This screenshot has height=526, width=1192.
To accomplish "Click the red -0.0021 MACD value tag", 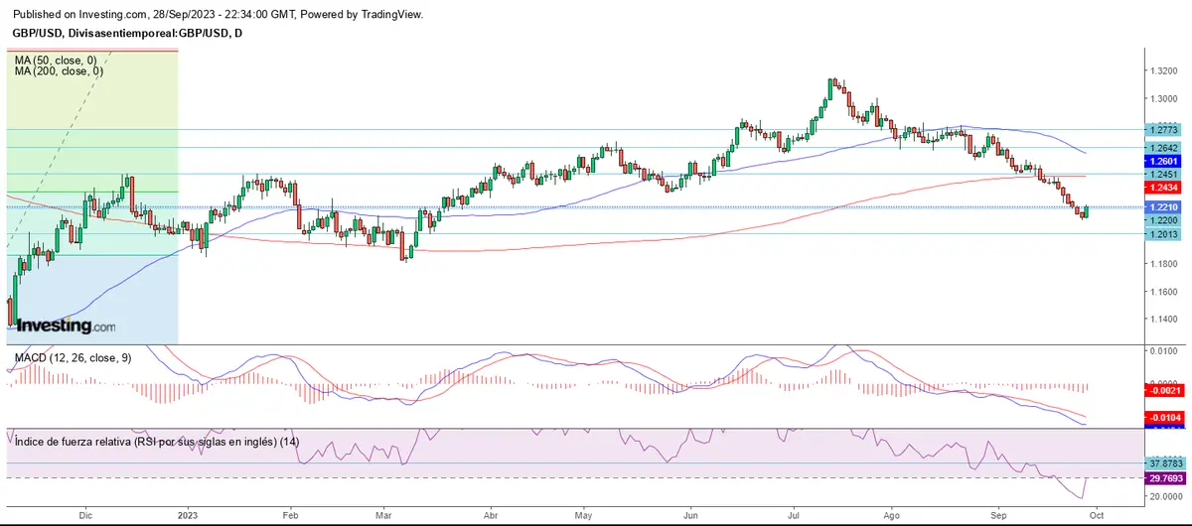I will (x=1162, y=392).
